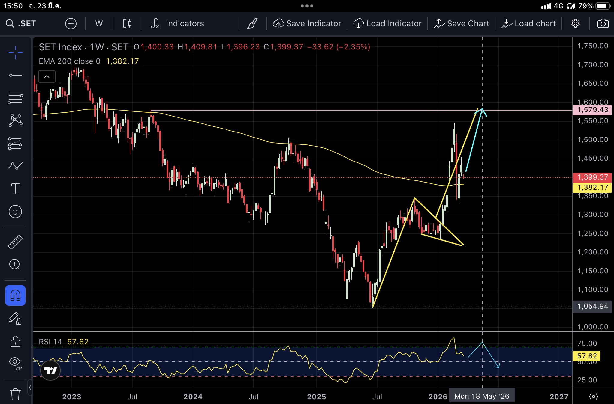Screen dimensions: 614x404
Task: Take a chart snapshot with camera icon
Action: coord(603,24)
